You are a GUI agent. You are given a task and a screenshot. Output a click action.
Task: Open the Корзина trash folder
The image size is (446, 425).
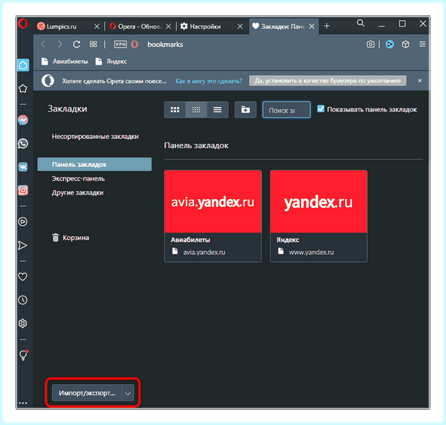point(71,238)
